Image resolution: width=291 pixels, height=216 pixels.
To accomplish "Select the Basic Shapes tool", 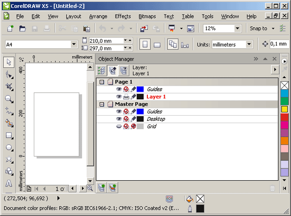I will pyautogui.click(x=9, y=171).
